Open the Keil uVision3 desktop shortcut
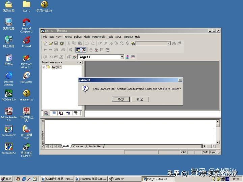The image size is (243, 182). pyautogui.click(x=8, y=149)
